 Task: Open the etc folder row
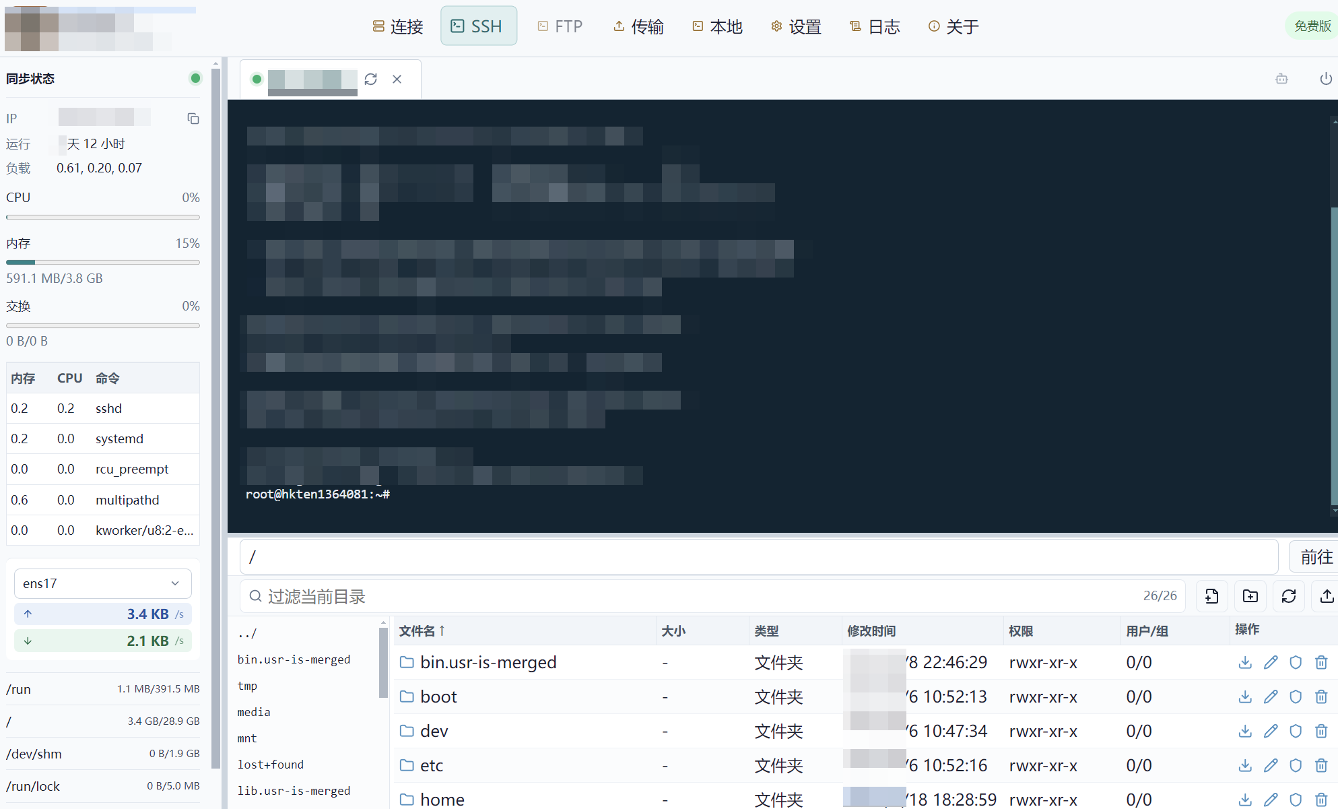point(865,765)
